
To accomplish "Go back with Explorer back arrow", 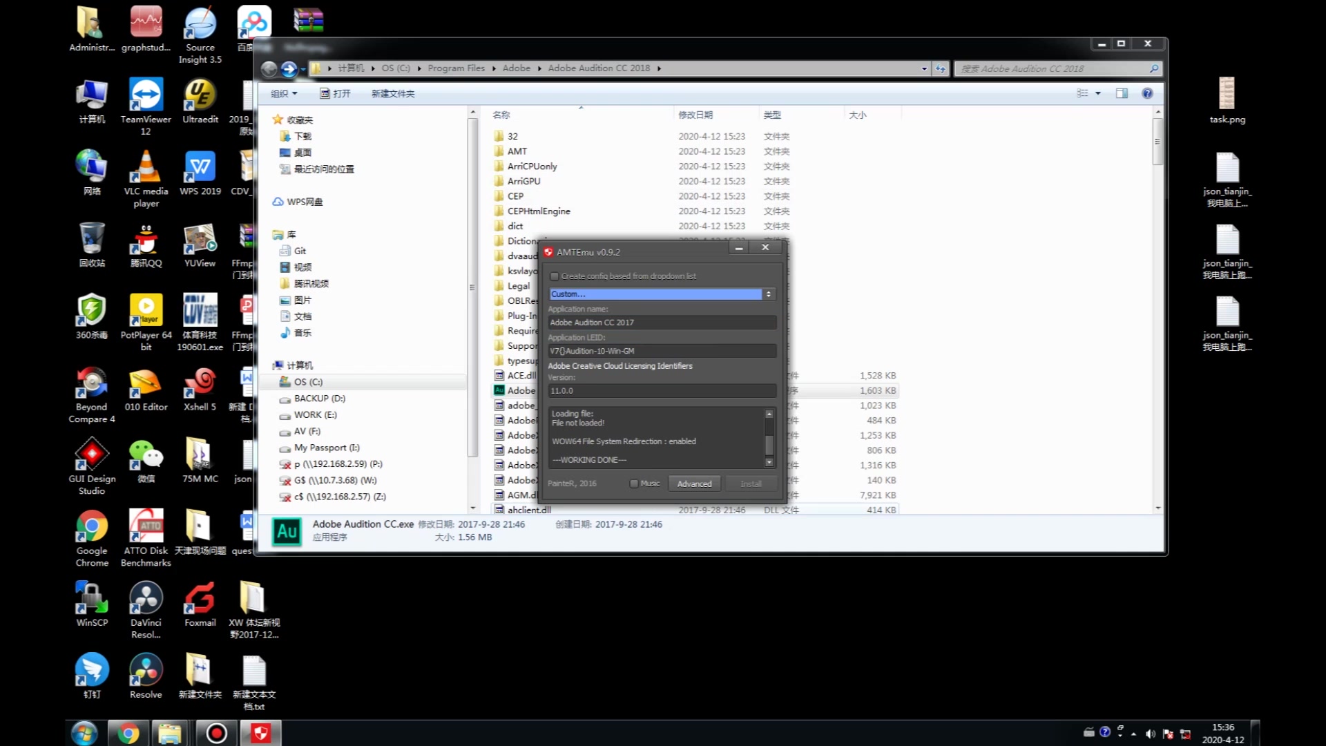I will point(269,68).
